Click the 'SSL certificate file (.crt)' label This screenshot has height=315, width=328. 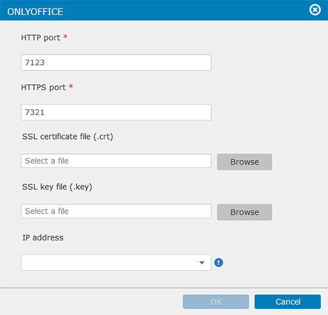(x=67, y=137)
